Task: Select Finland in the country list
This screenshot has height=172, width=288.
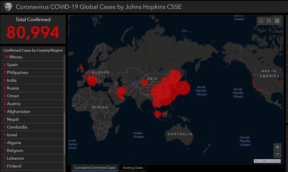Action: pyautogui.click(x=32, y=166)
